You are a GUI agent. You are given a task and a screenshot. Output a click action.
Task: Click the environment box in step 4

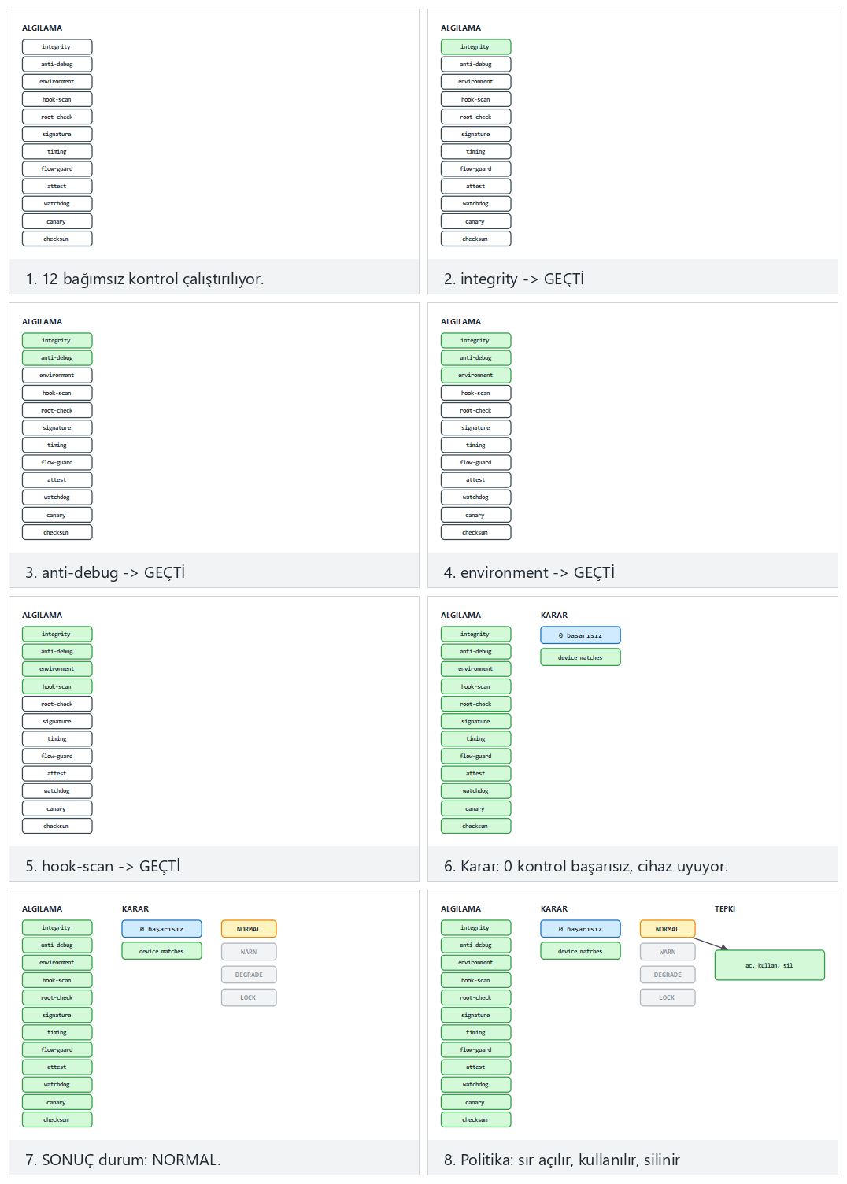pyautogui.click(x=475, y=376)
